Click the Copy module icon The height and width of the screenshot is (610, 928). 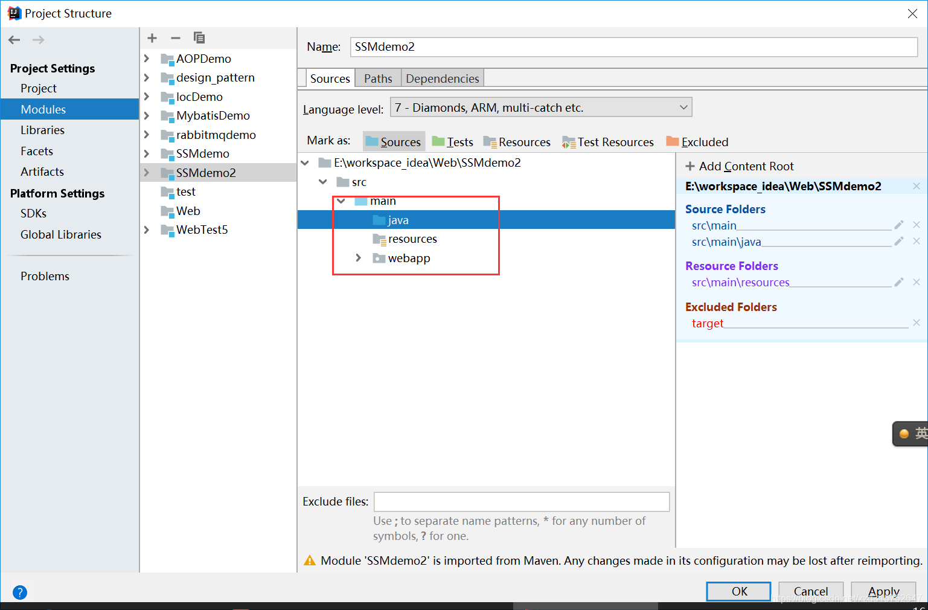tap(199, 38)
